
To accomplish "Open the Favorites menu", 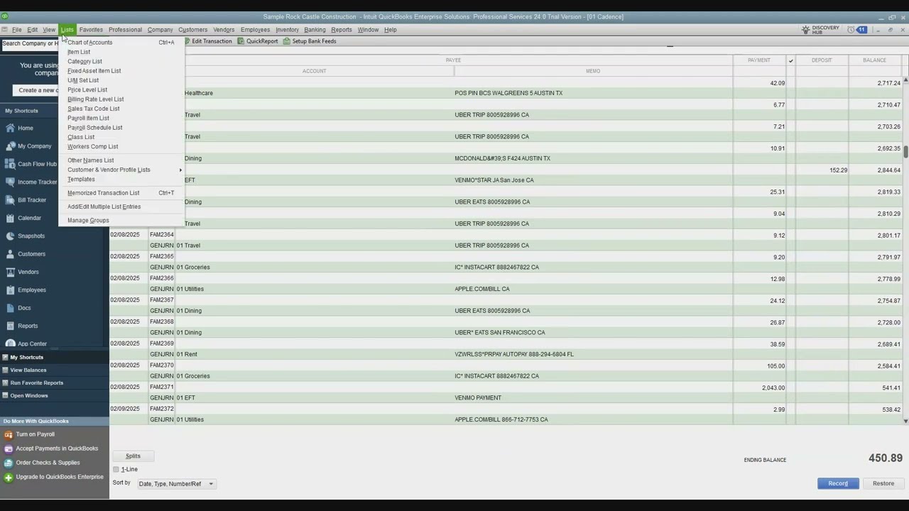I will pos(91,30).
